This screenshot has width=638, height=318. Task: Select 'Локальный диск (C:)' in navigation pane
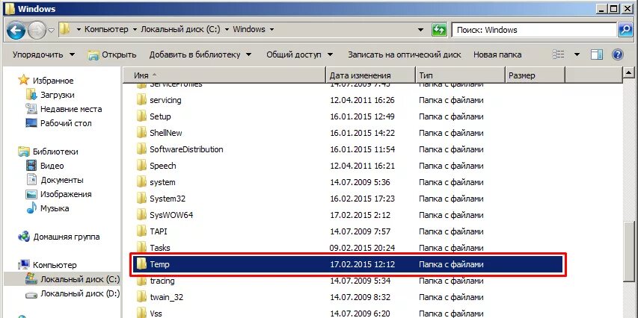click(80, 279)
